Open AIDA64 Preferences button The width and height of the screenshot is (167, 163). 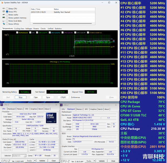(x=75, y=97)
